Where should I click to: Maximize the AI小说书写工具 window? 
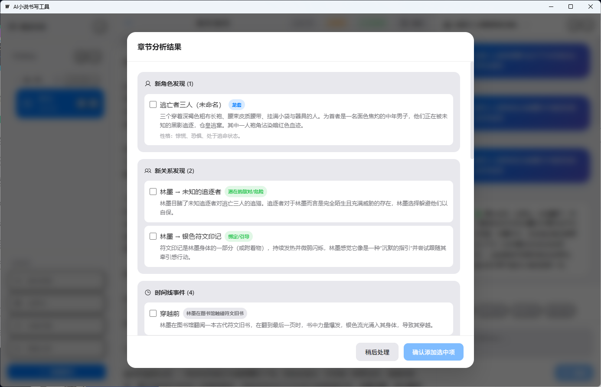(x=571, y=7)
